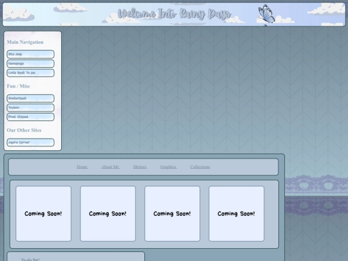Click the butterfly graphic in the header banner

click(266, 14)
